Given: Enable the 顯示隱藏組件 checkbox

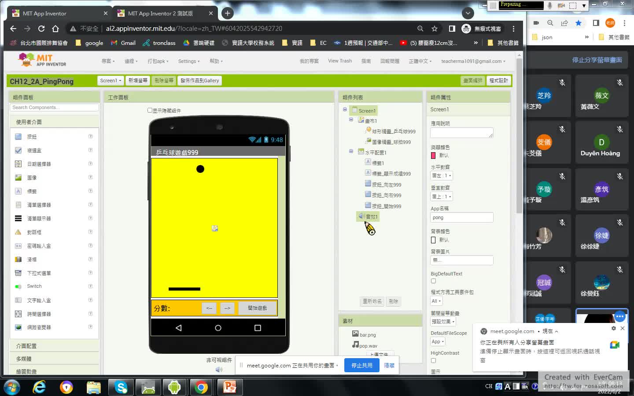Looking at the screenshot, I should click(x=150, y=110).
